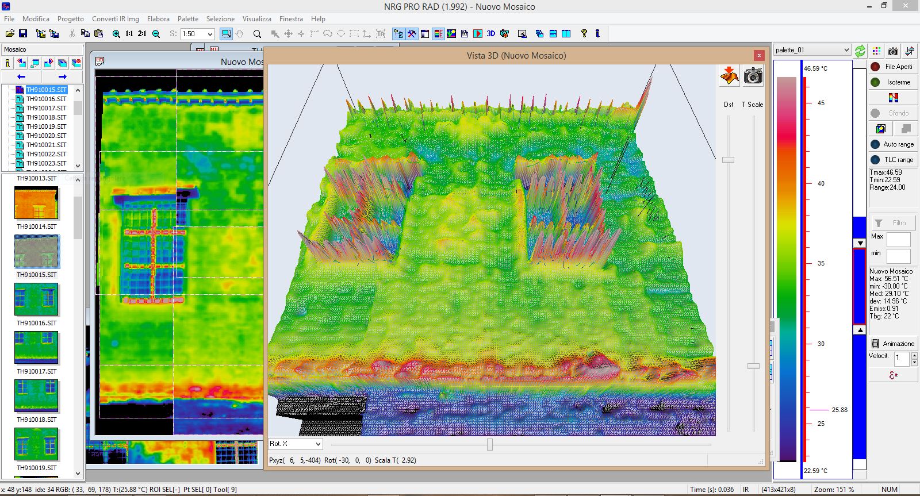
Task: Close the Vista 3D window
Action: click(x=759, y=55)
